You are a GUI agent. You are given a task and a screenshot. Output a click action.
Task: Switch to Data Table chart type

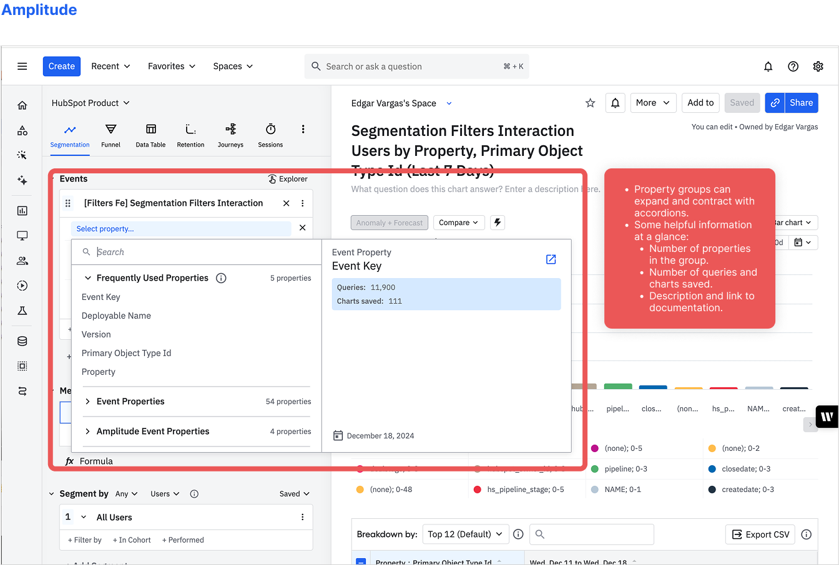(x=150, y=136)
